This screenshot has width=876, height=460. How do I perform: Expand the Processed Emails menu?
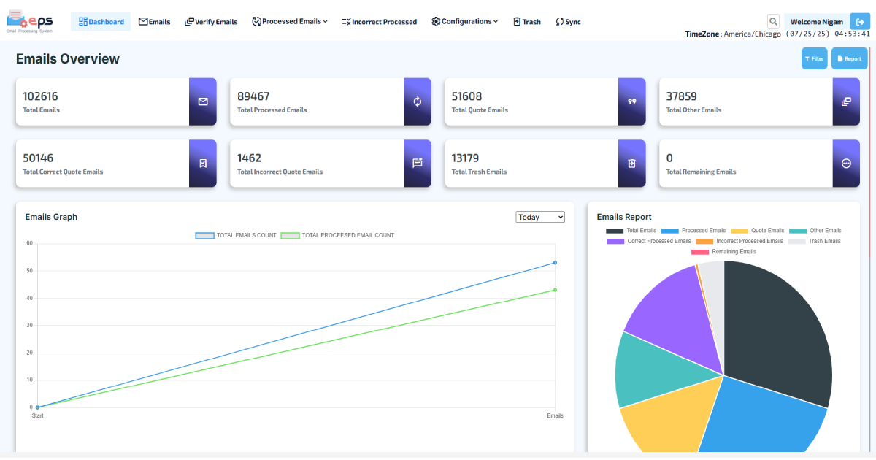point(290,22)
